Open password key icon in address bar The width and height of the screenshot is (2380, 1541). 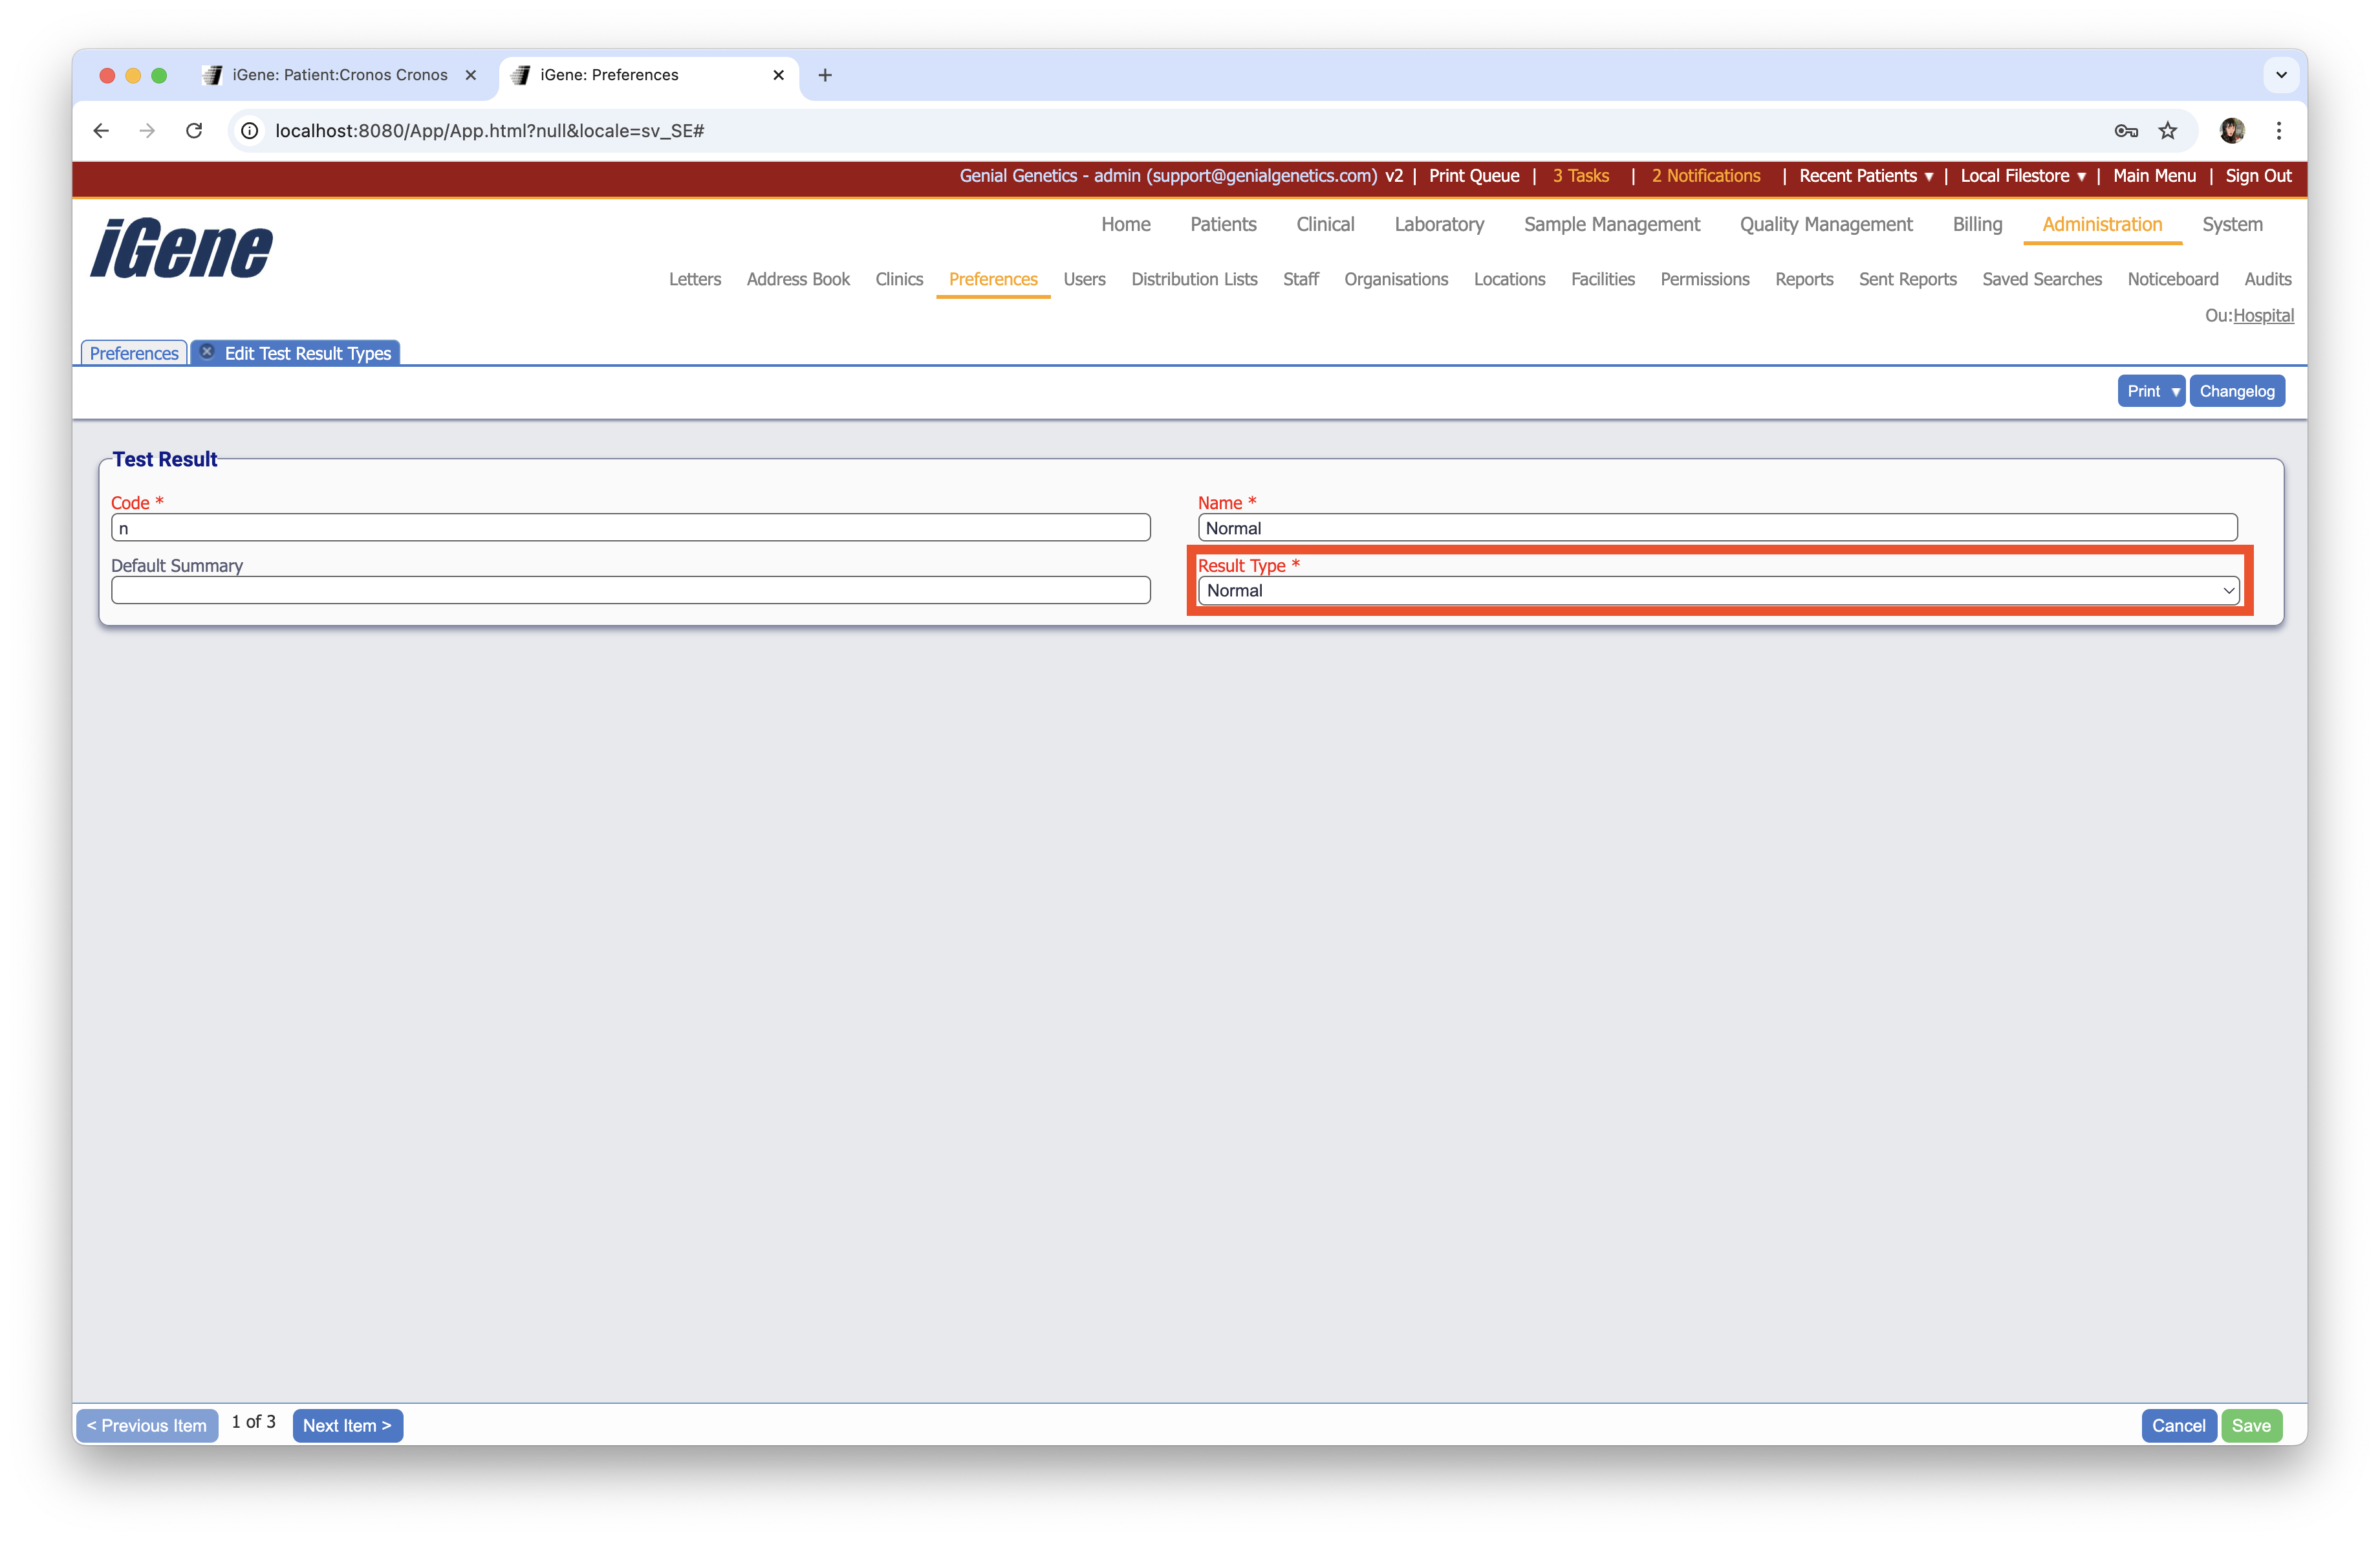pos(2126,131)
